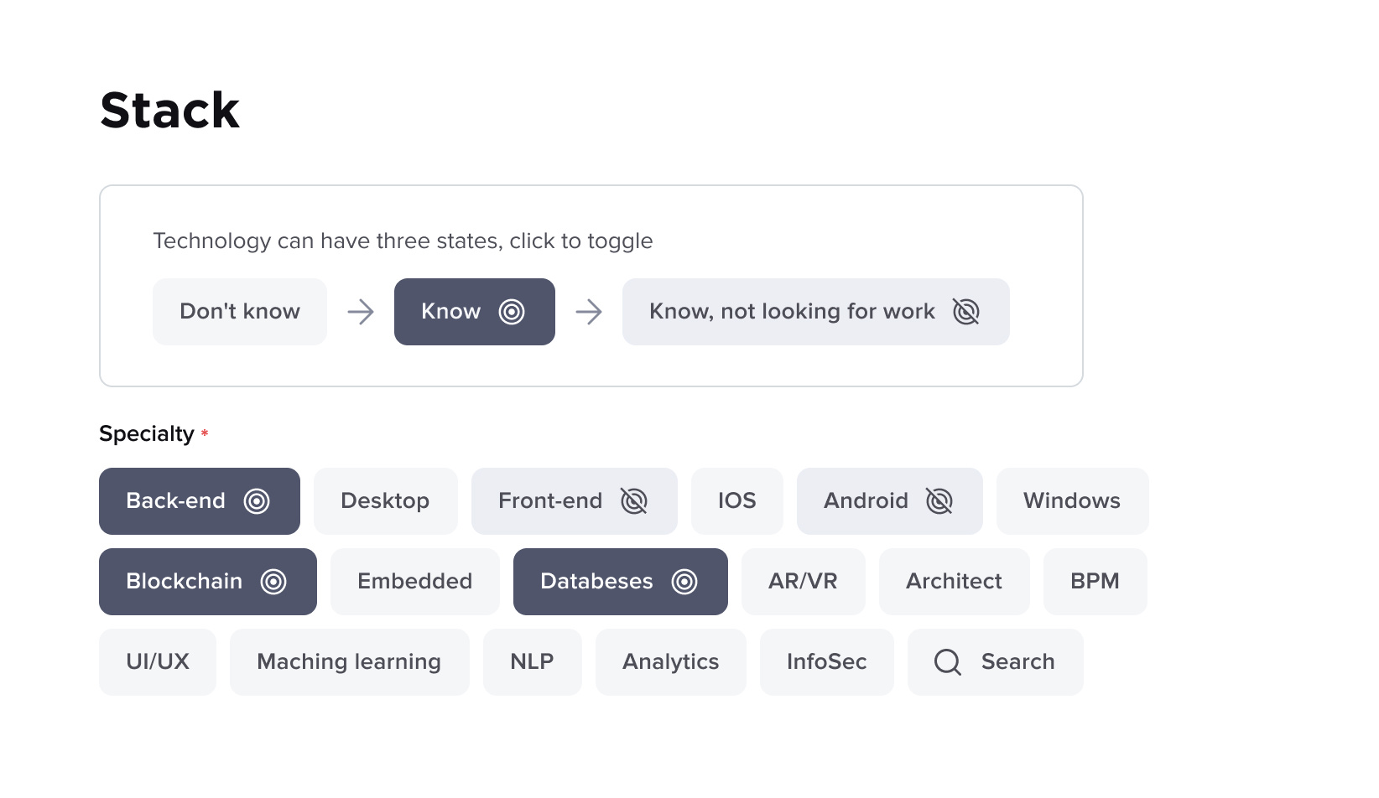Toggle the IOS specialty chip
Viewport: 1379px width, 798px height.
click(x=736, y=501)
